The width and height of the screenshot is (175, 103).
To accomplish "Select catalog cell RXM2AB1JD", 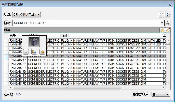I will coord(18,72).
